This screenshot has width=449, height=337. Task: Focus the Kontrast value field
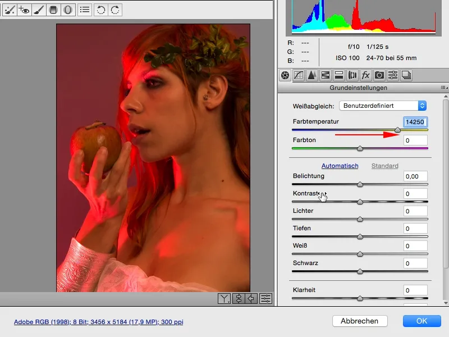415,194
